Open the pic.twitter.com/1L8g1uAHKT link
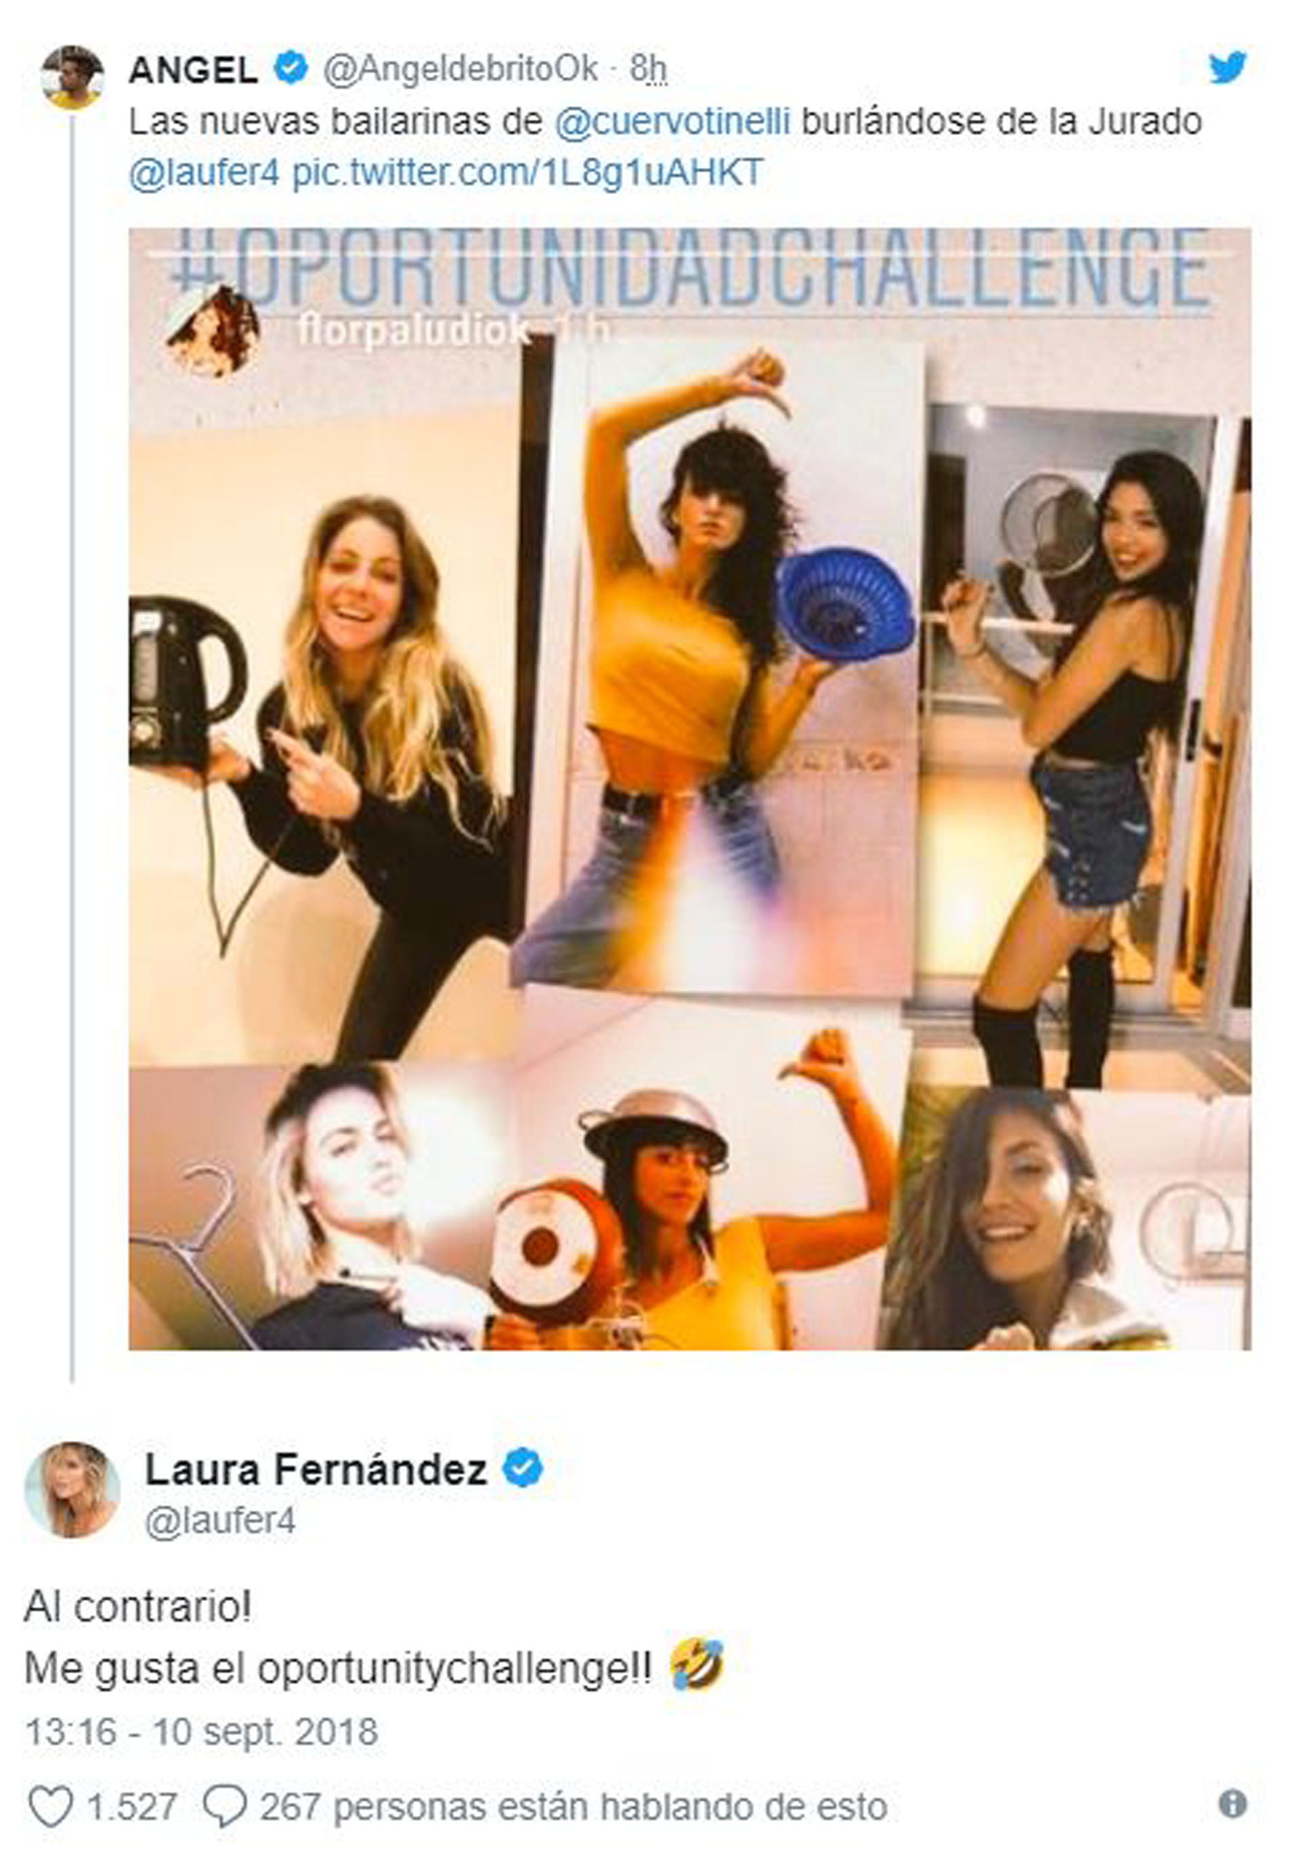 click(x=527, y=173)
